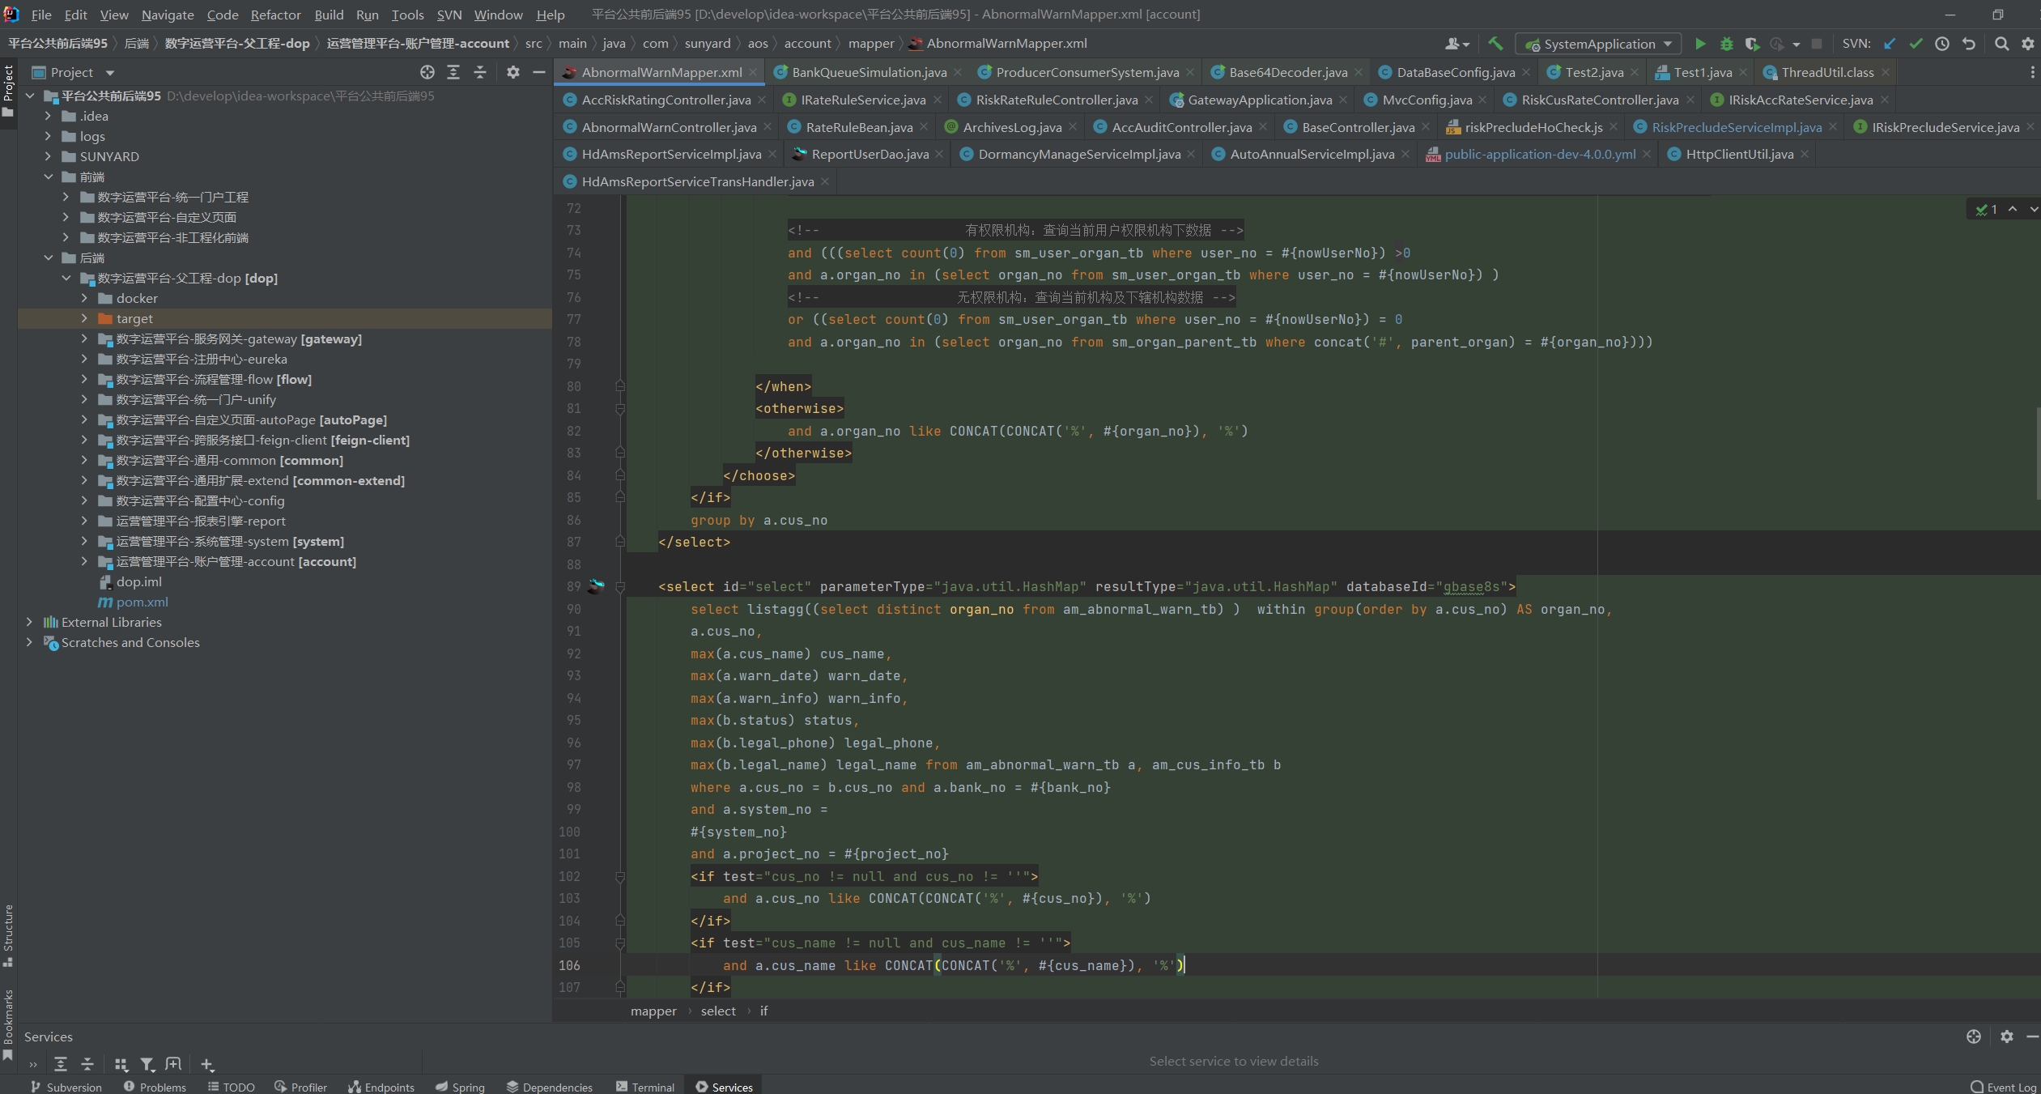Toggle the Services tool window button
2041x1094 pixels.
click(724, 1086)
